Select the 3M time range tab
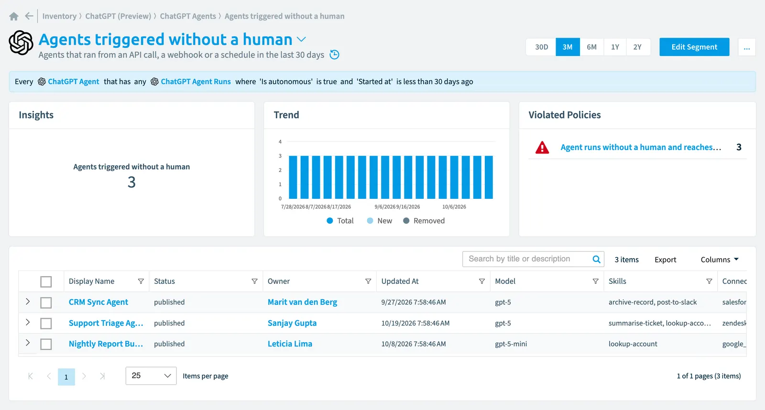This screenshot has width=765, height=410. (568, 47)
